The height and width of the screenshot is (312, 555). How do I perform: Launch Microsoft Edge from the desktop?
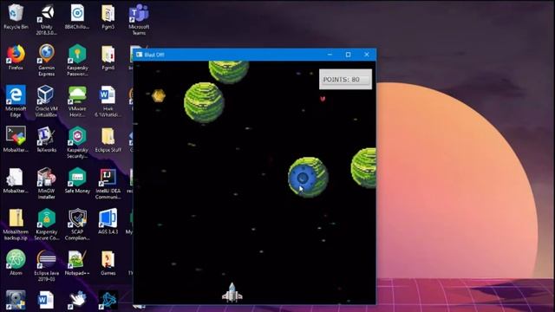pos(16,101)
